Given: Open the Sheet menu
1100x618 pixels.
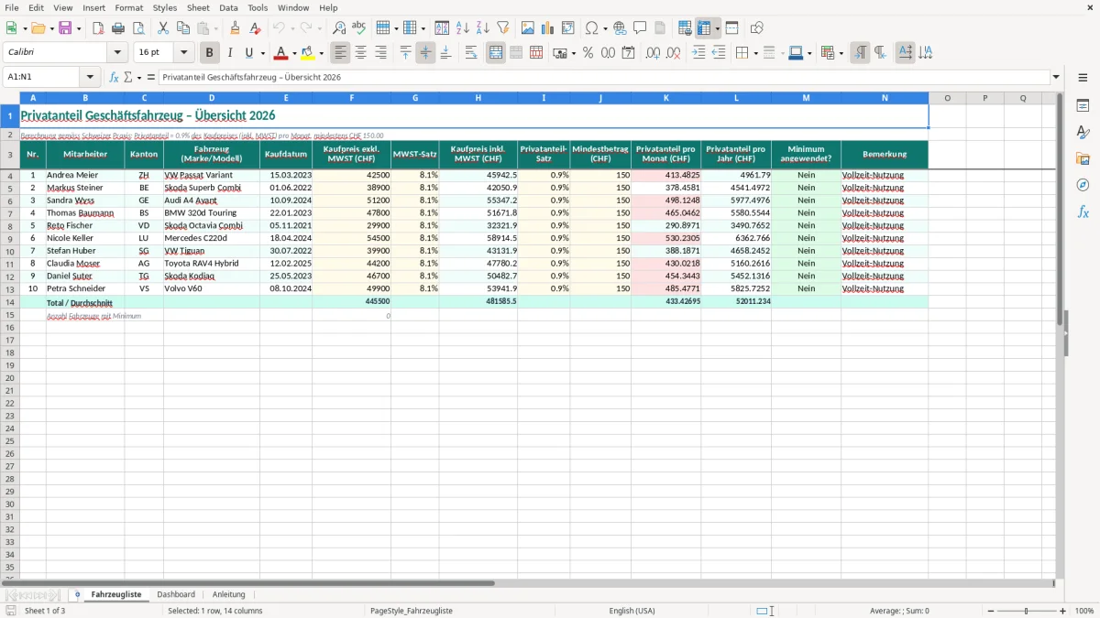Looking at the screenshot, I should (x=198, y=7).
